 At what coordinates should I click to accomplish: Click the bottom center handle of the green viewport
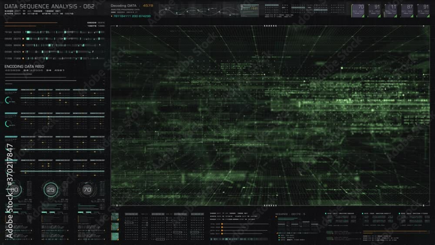(x=270, y=205)
